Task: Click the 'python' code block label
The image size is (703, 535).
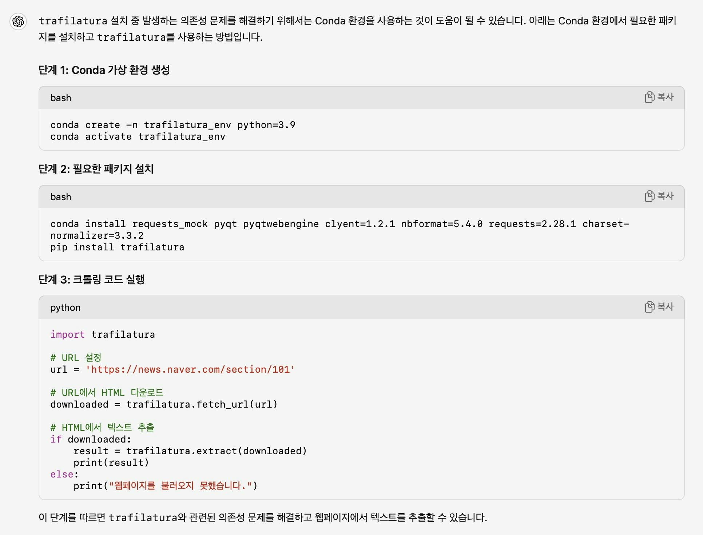Action: 65,308
